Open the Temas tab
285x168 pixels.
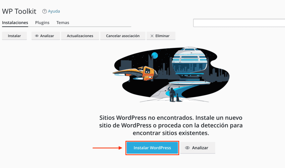pyautogui.click(x=63, y=22)
